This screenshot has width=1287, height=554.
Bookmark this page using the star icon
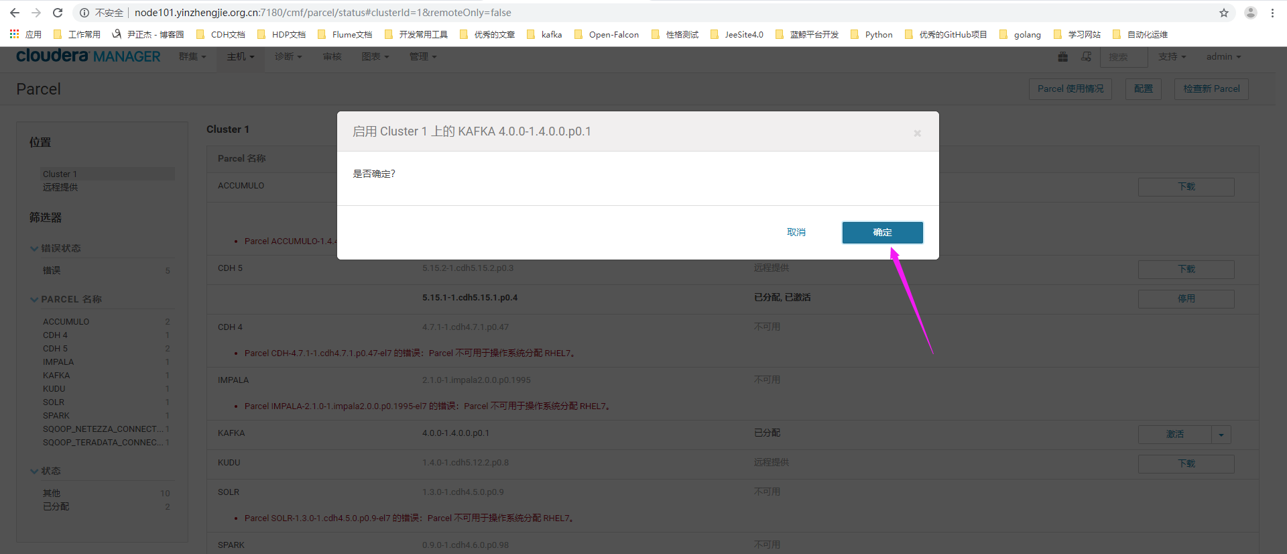(1224, 13)
